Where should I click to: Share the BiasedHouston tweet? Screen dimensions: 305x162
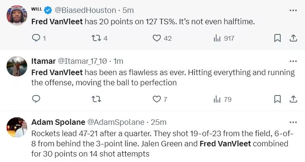(293, 38)
